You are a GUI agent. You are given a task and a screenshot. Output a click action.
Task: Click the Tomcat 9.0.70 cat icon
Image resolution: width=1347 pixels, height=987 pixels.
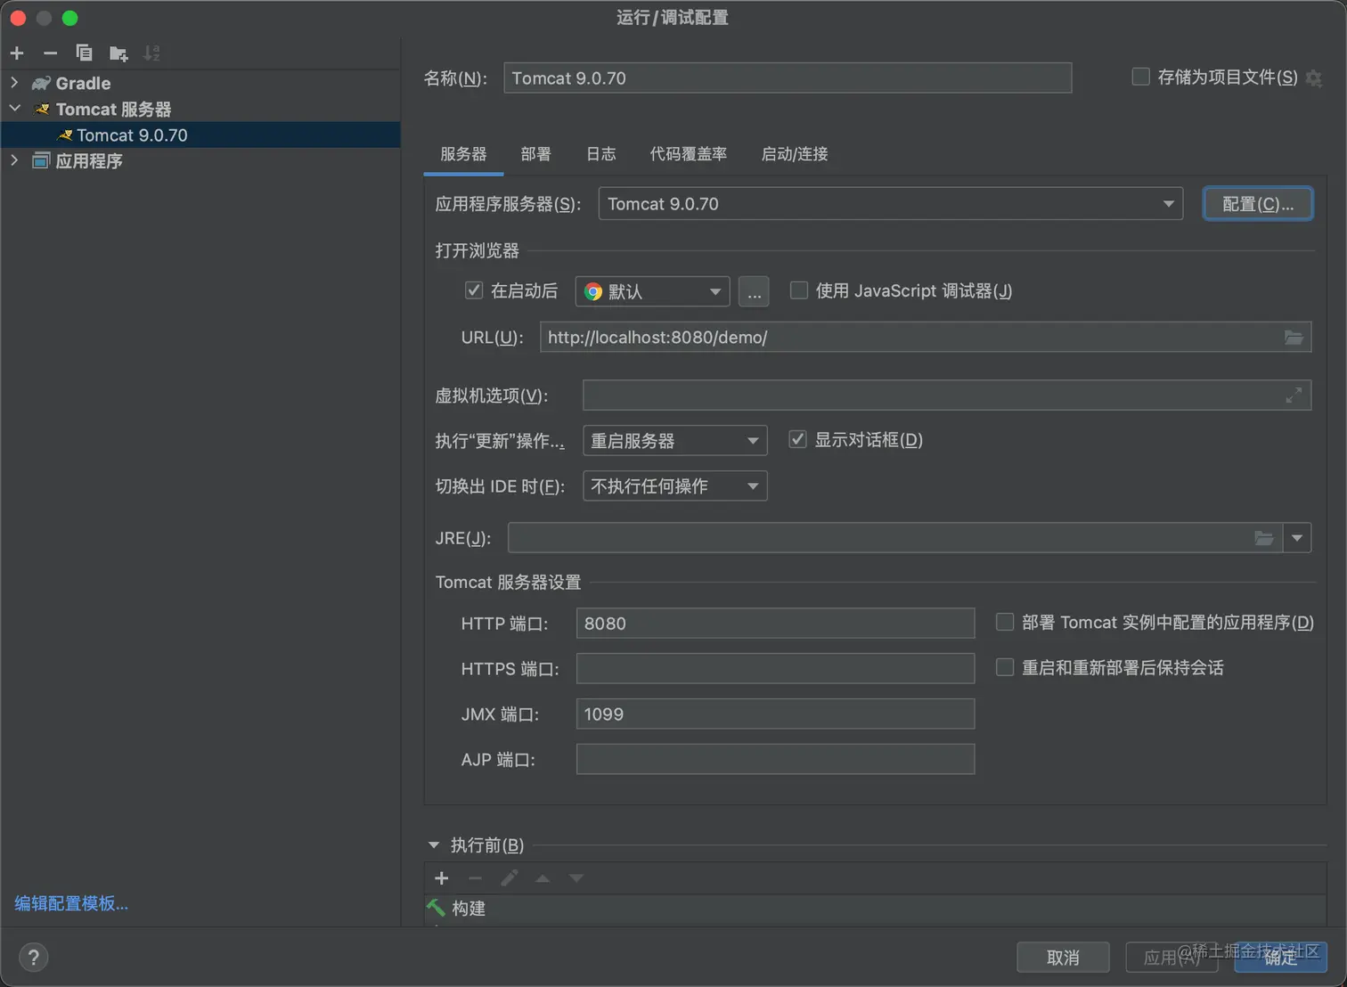65,135
